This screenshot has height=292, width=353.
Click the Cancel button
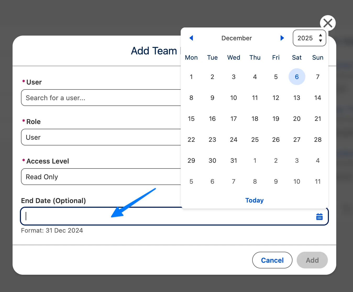pyautogui.click(x=272, y=260)
